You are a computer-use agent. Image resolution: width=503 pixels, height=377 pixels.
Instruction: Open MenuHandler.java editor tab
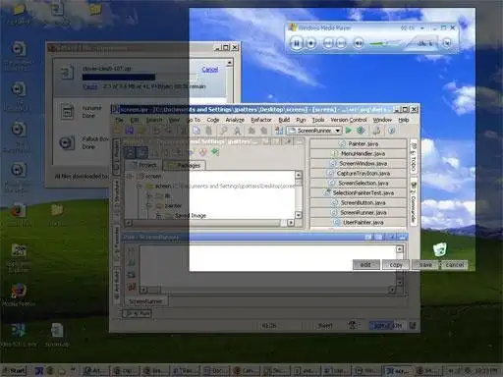[359, 153]
